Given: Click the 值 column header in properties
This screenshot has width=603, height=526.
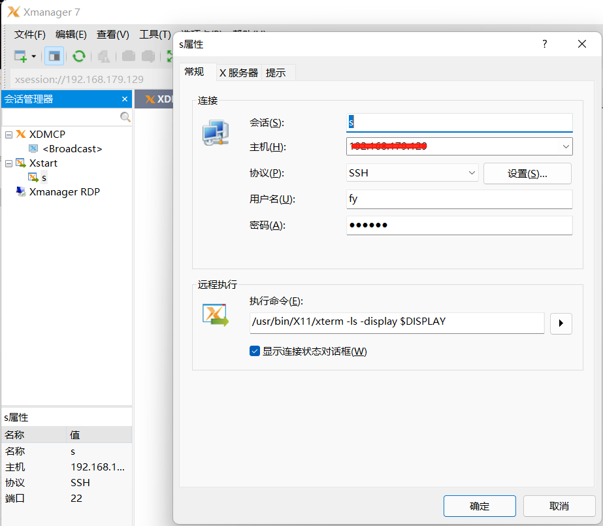Looking at the screenshot, I should tap(99, 435).
